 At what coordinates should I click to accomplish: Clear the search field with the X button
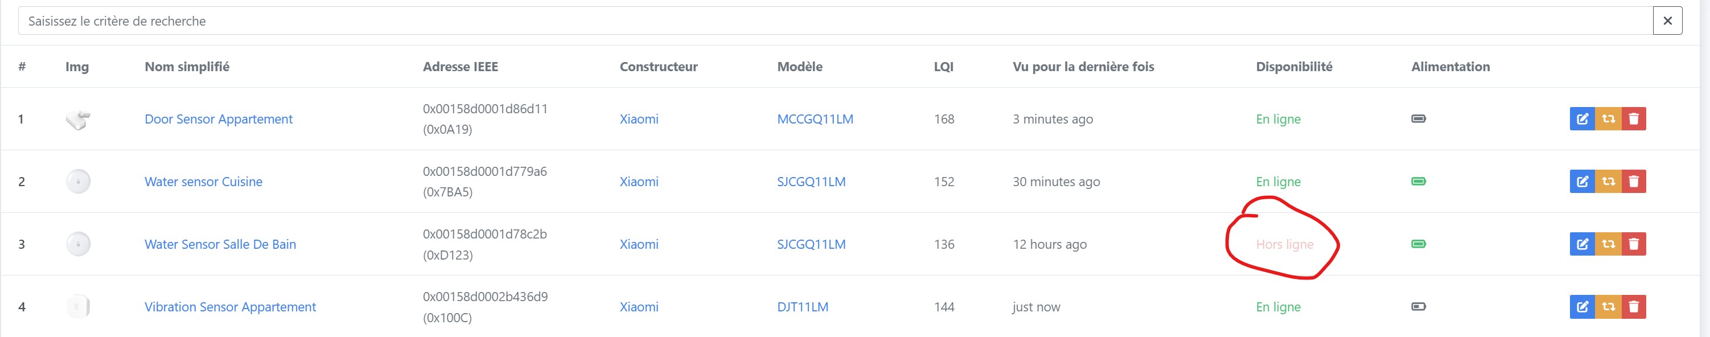click(x=1667, y=20)
